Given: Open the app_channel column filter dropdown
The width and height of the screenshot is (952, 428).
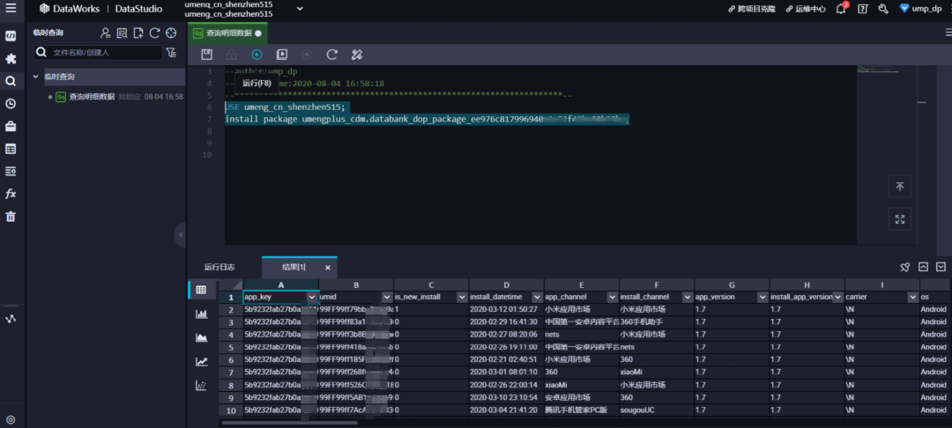Looking at the screenshot, I should pyautogui.click(x=612, y=298).
